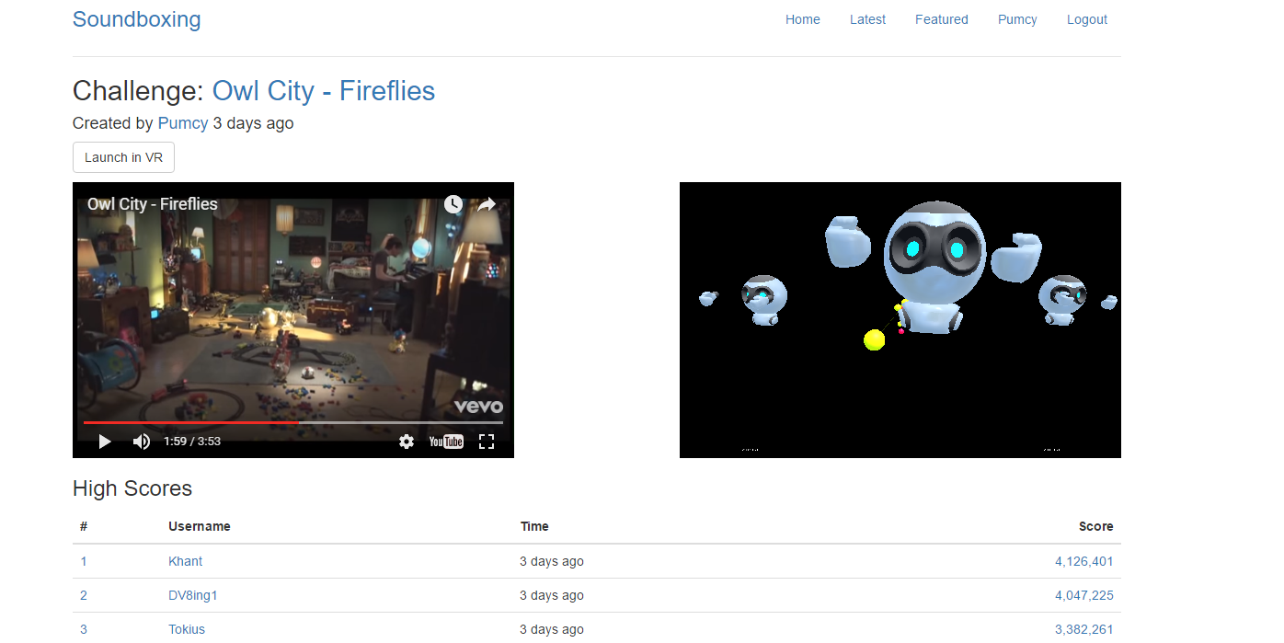This screenshot has width=1284, height=643.
Task: Seek on the red video progress bar
Action: (x=292, y=422)
